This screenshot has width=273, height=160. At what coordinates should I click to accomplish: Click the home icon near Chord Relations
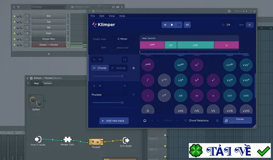tap(145, 120)
